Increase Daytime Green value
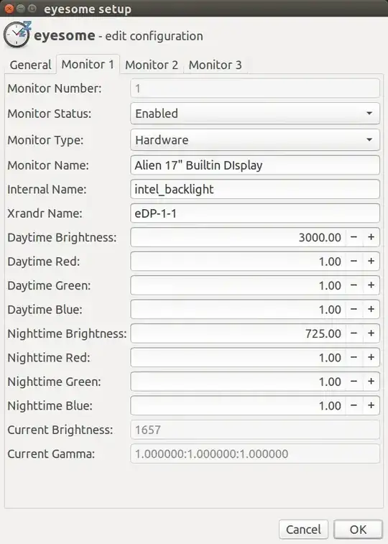388x544 pixels. (371, 285)
